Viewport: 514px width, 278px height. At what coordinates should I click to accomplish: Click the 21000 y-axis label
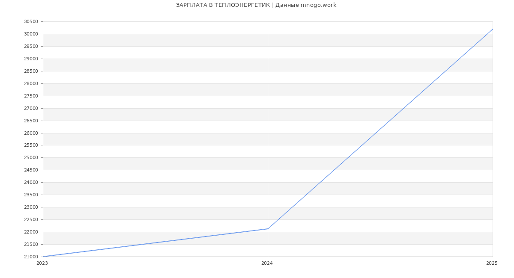pos(31,257)
